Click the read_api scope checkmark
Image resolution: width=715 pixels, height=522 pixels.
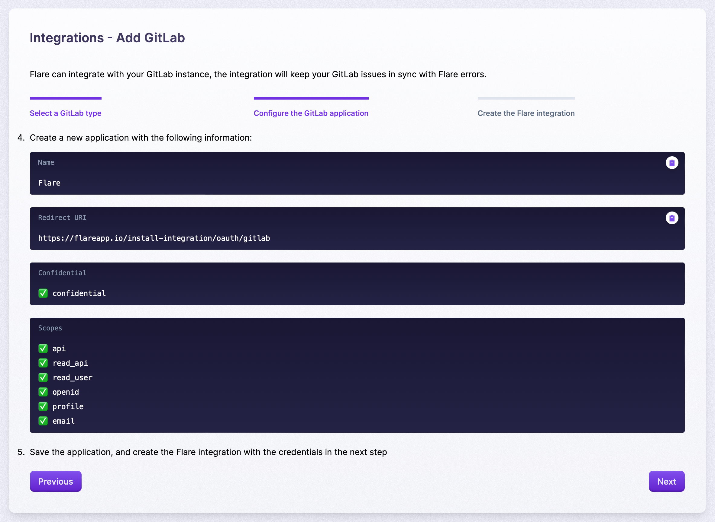coord(43,363)
